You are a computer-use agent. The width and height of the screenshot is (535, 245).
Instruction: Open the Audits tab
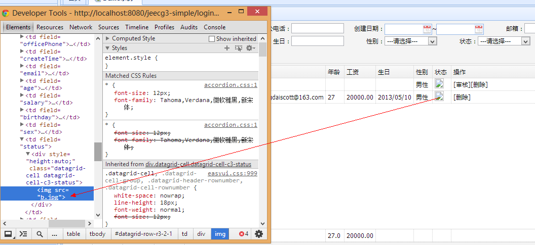click(x=189, y=27)
